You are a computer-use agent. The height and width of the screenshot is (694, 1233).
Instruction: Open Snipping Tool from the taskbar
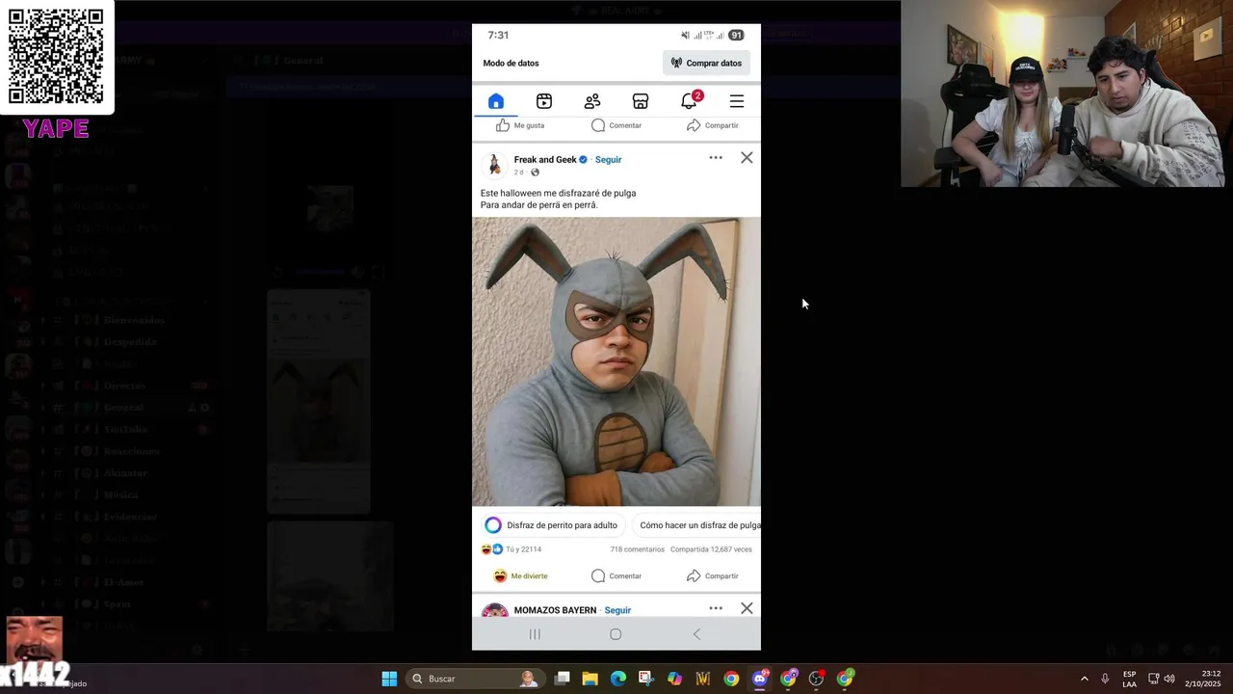click(646, 679)
